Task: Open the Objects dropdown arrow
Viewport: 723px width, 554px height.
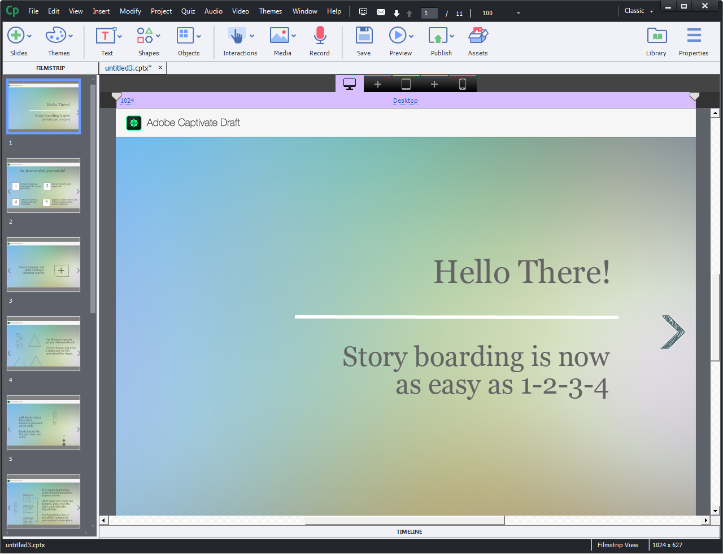Action: click(199, 36)
